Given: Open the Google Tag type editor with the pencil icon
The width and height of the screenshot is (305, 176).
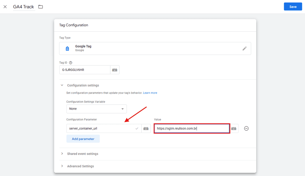Looking at the screenshot, I should pos(245,48).
